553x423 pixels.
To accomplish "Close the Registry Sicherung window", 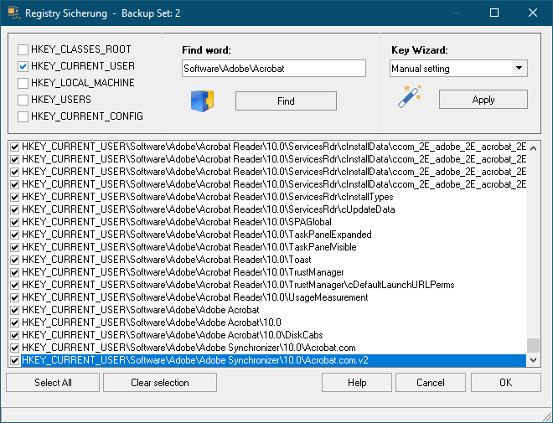I will point(533,13).
